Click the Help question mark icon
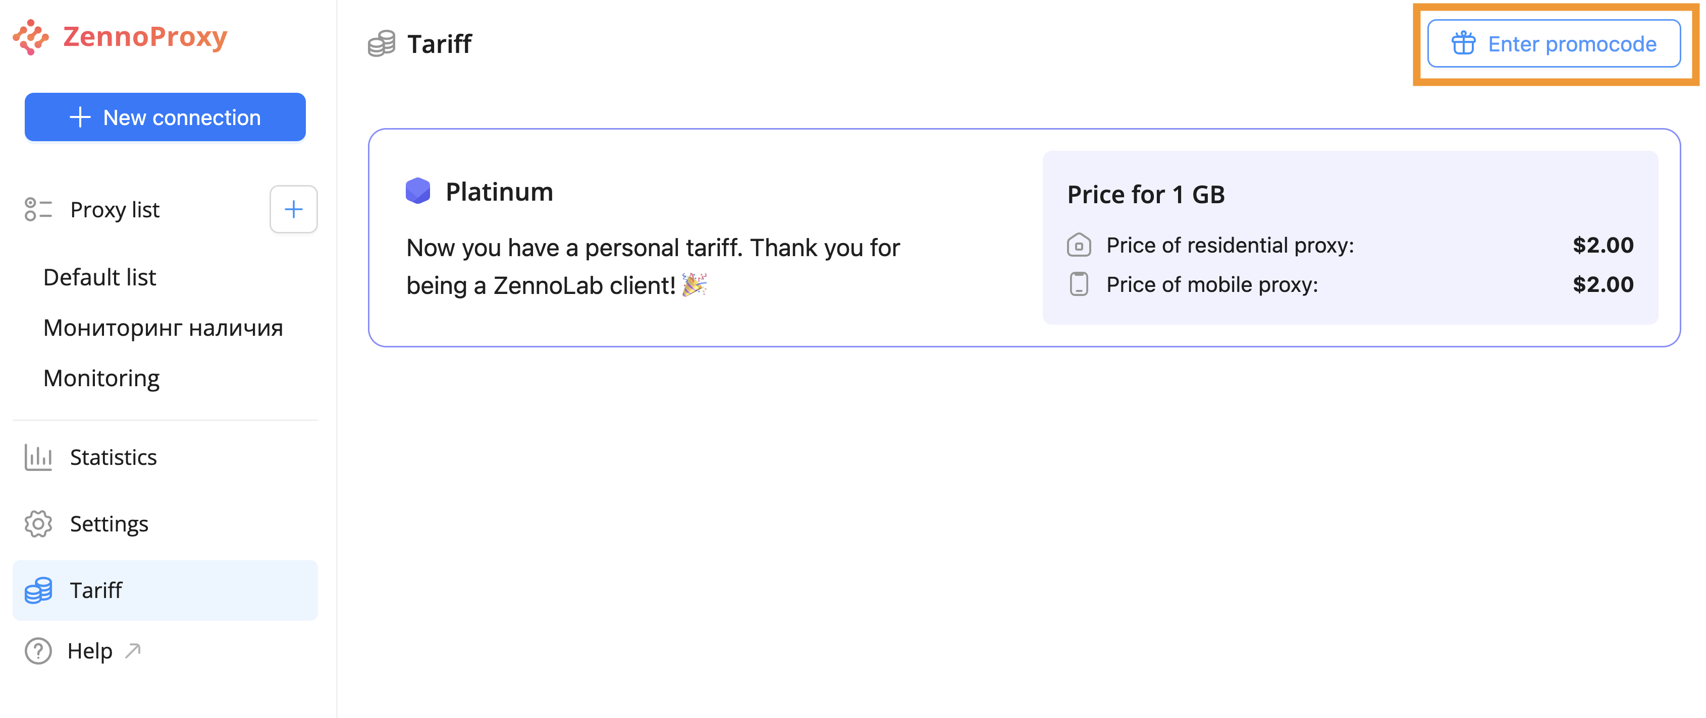1706x718 pixels. pos(38,651)
